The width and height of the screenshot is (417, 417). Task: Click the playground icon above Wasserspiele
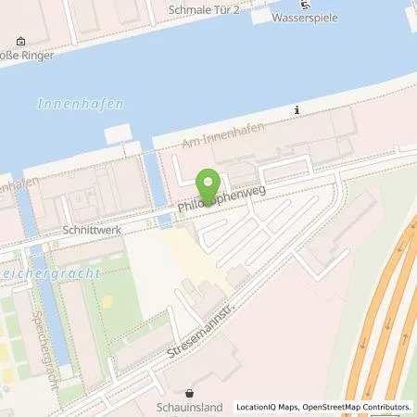click(306, 5)
